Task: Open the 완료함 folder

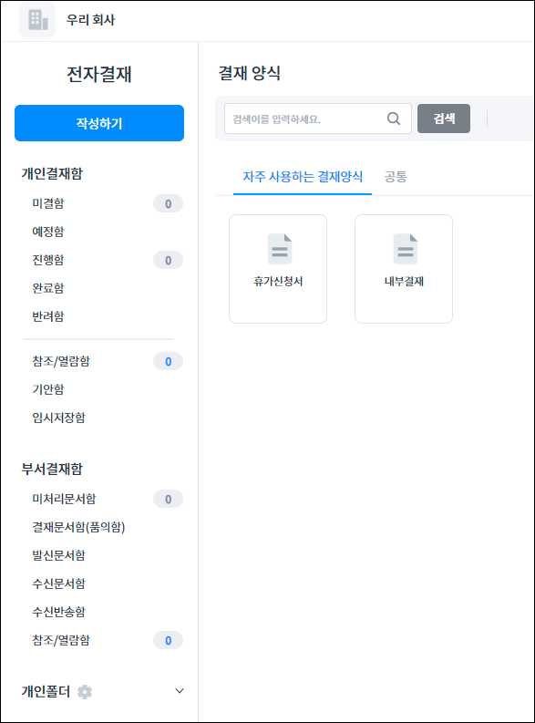Action: click(48, 288)
